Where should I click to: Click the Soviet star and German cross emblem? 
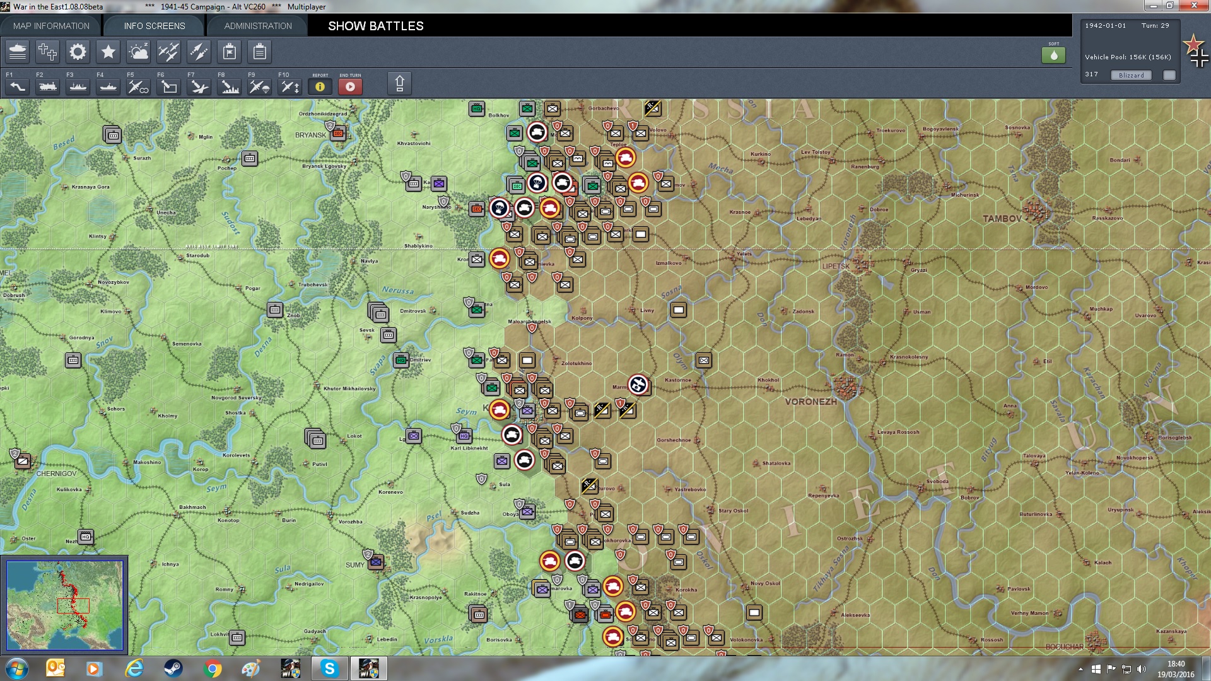click(1195, 50)
